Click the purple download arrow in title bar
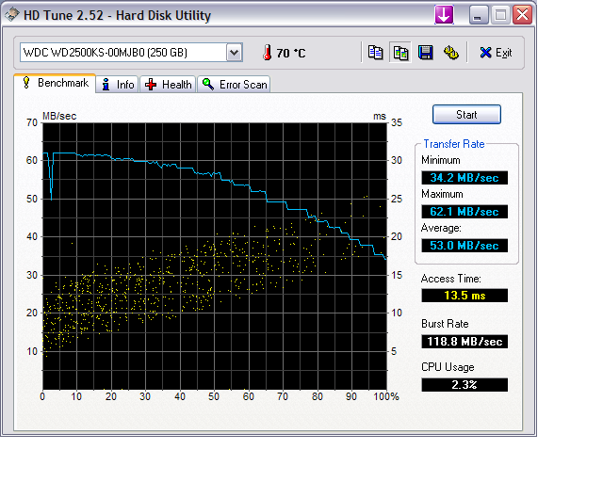 444,14
